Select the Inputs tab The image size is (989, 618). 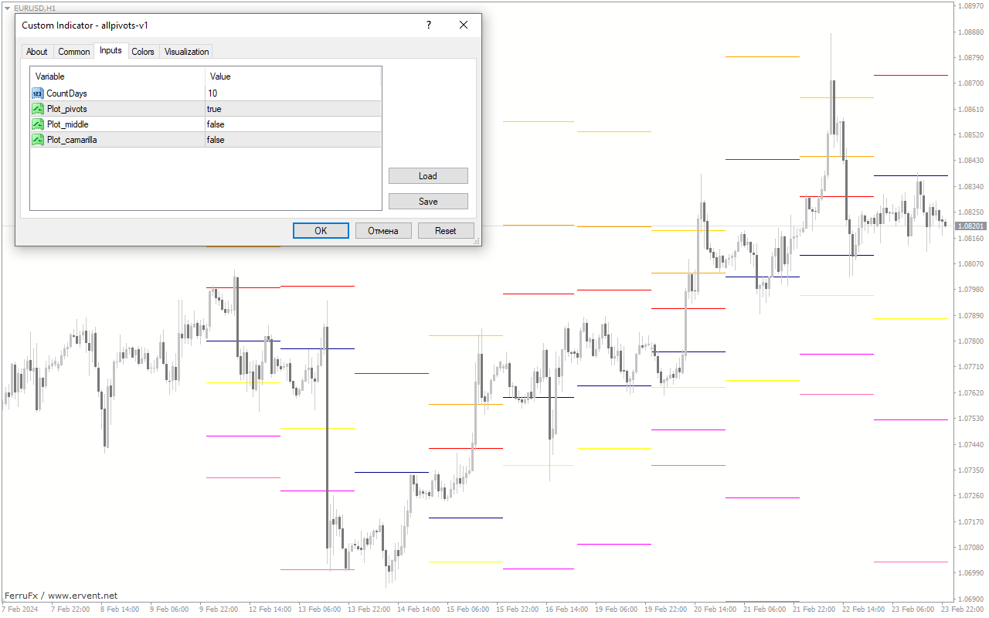pyautogui.click(x=110, y=50)
